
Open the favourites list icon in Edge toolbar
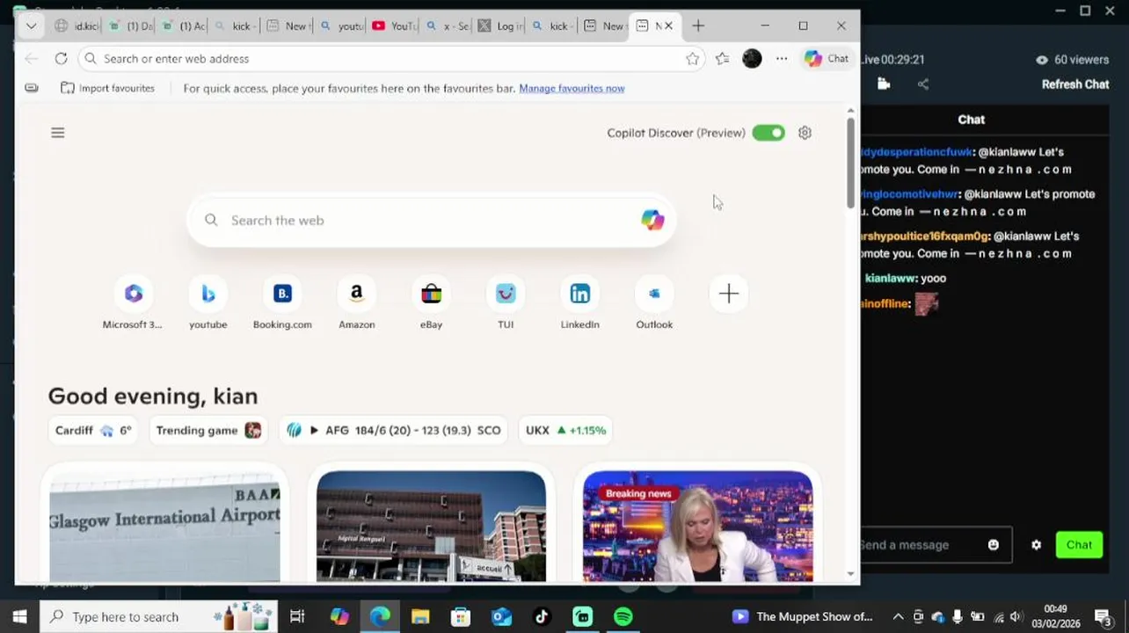click(722, 59)
